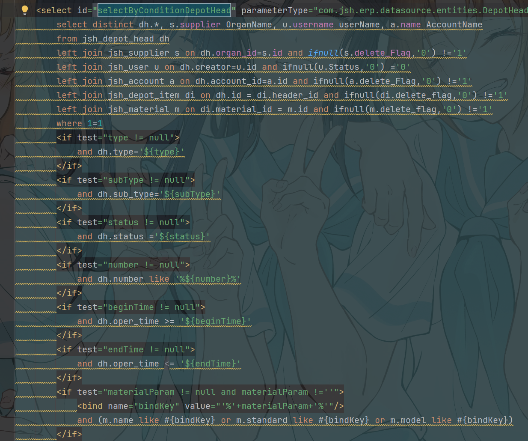
Task: Click the '${endTime}' placeholder value
Action: click(211, 364)
